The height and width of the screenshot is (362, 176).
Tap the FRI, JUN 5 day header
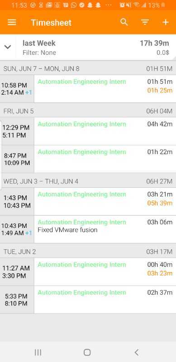click(x=88, y=111)
